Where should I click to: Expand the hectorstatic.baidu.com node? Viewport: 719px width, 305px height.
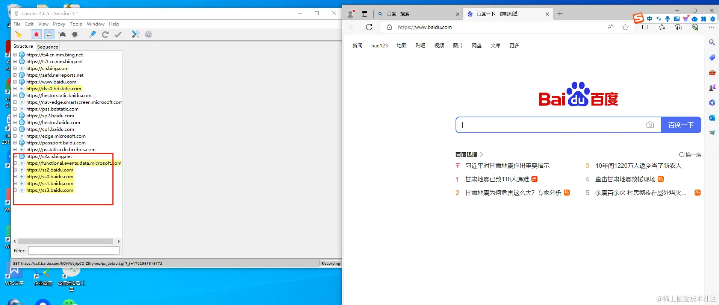pos(15,96)
